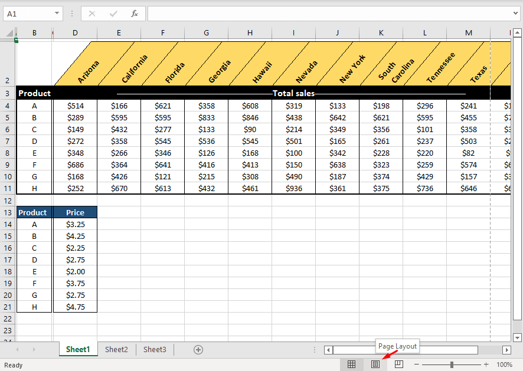Select the cell containing Arizona sales $514
Image resolution: width=523 pixels, height=371 pixels.
[x=75, y=106]
